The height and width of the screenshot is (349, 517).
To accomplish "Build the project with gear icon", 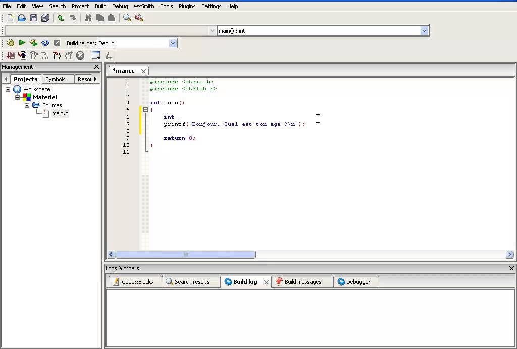I will (11, 43).
